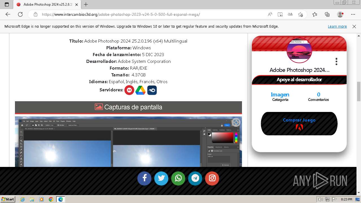The image size is (361, 203).
Task: Click the Read aloud icon
Action: coord(270,14)
